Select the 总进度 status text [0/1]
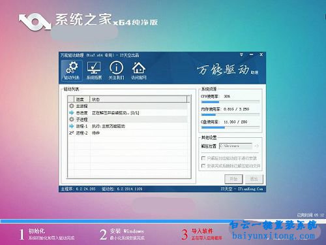This screenshot has height=245, width=326. 115,113
